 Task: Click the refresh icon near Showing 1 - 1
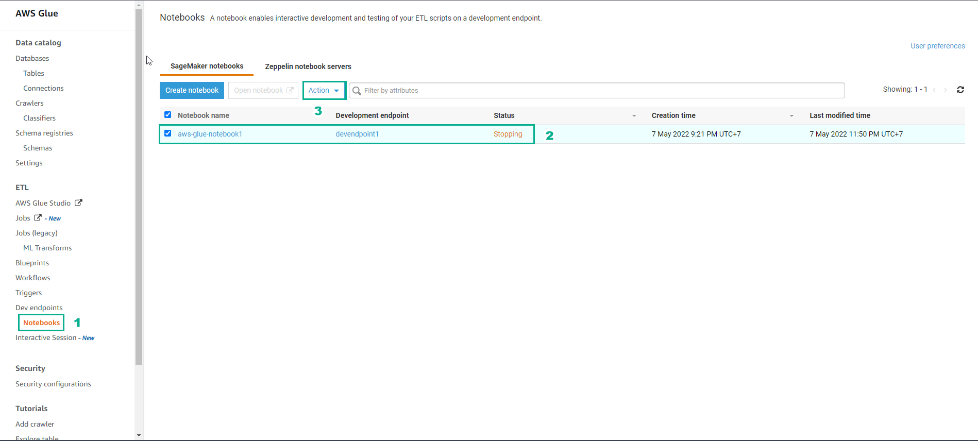click(960, 90)
